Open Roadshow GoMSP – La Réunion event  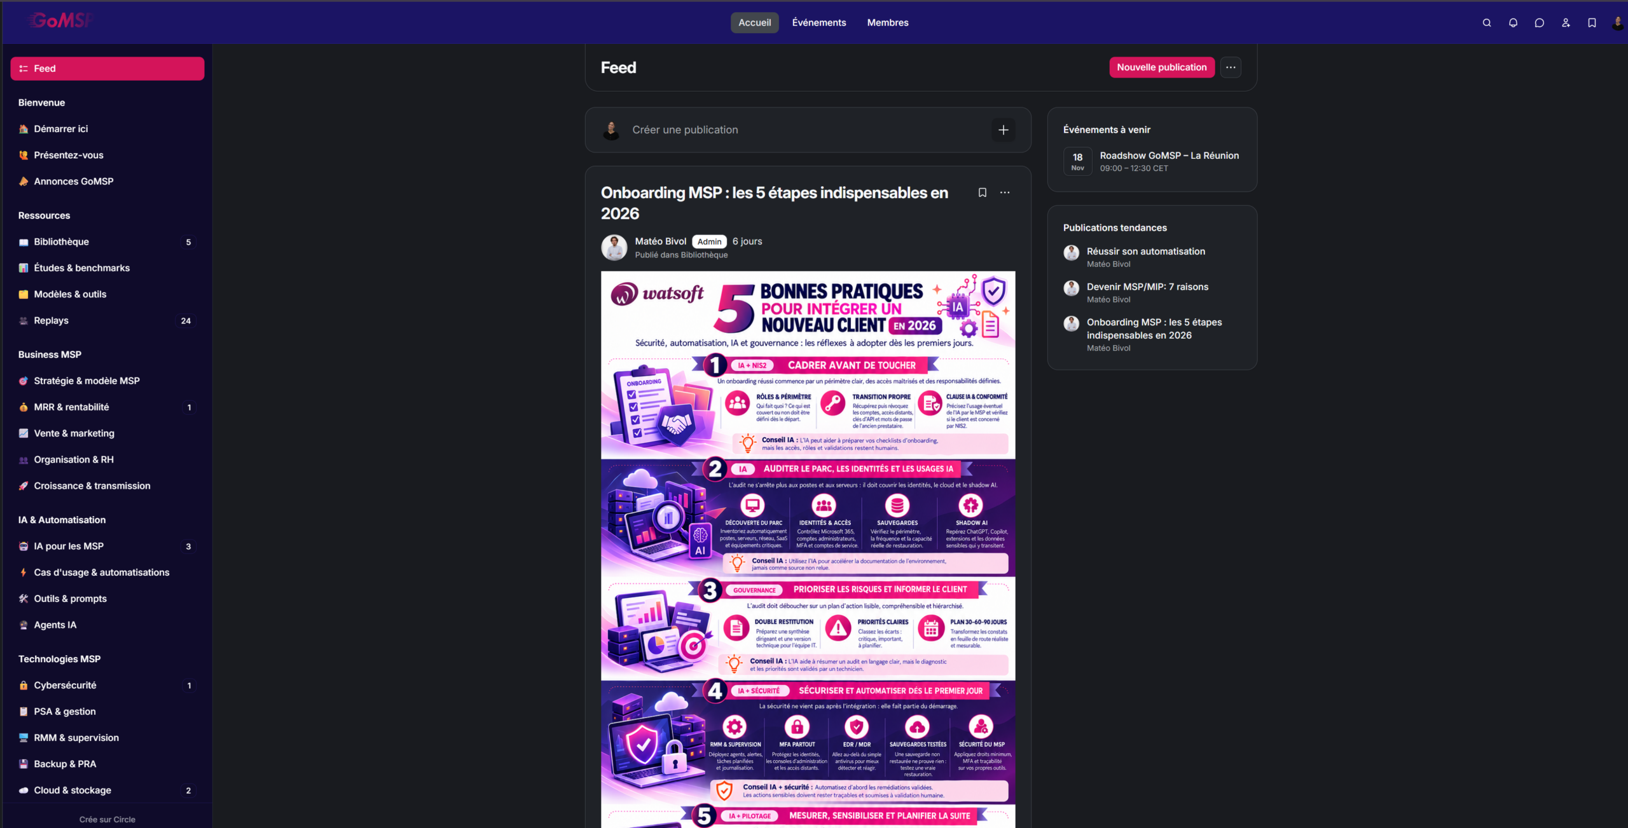coord(1169,156)
